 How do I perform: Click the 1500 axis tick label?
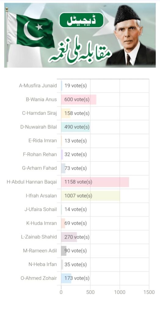tap(149, 292)
